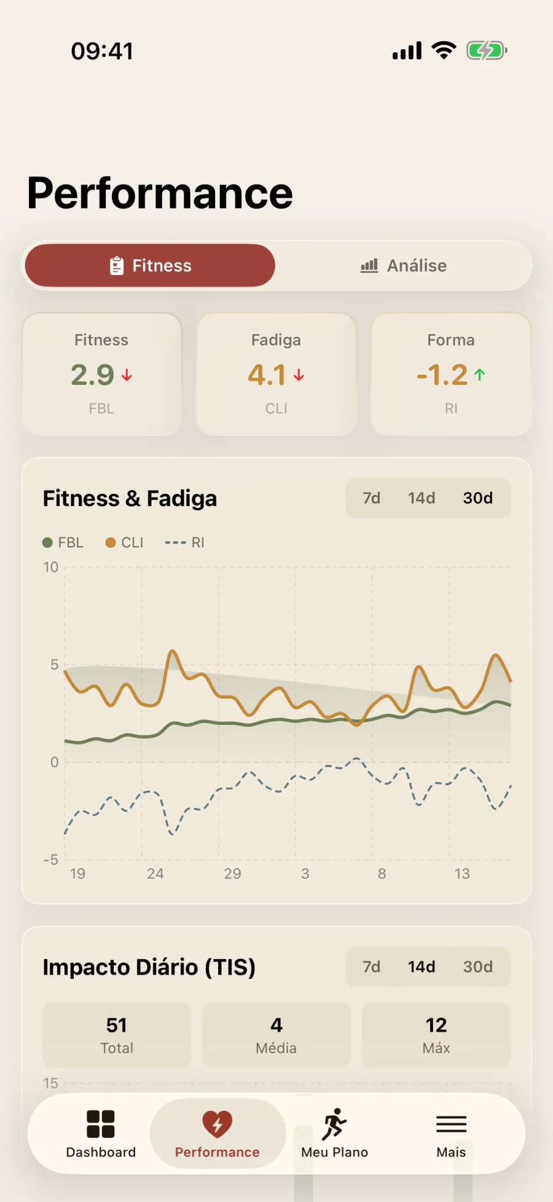Screen dimensions: 553x1202
Task: Open the Forma RI card
Action: tap(451, 374)
